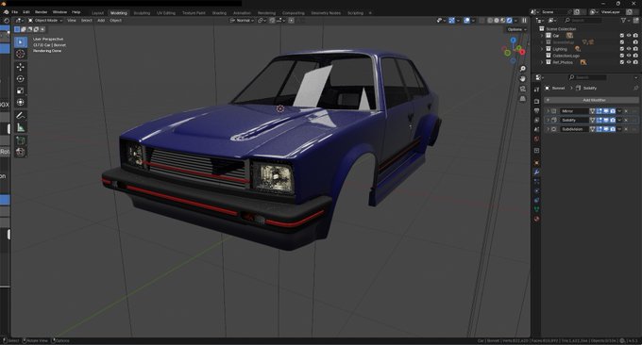Click in the outliner search field
Image resolution: width=642 pixels, height=345 pixels.
coord(583,20)
